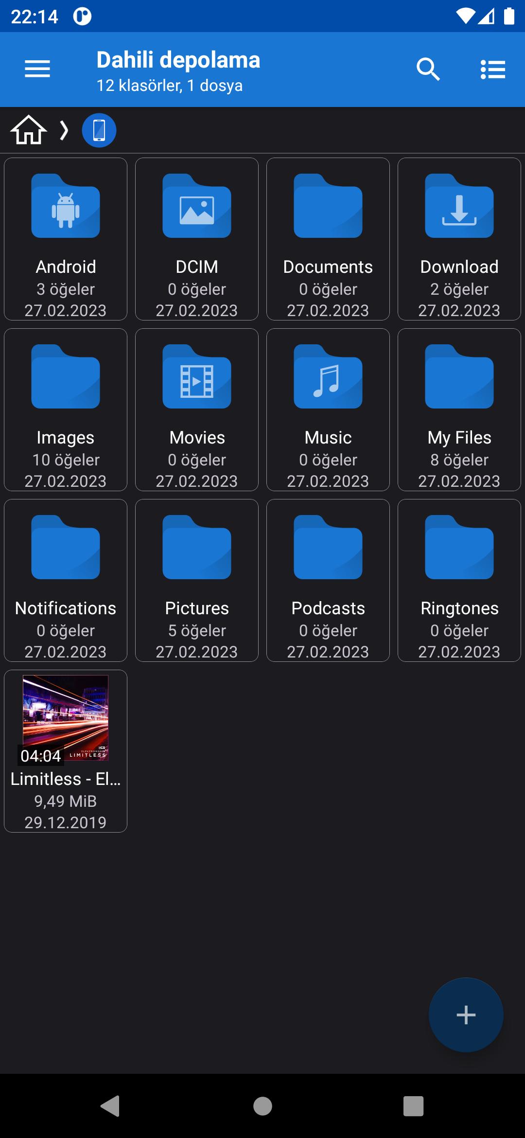Tap the 'DCIM' folder label
This screenshot has width=525, height=1138.
(197, 267)
